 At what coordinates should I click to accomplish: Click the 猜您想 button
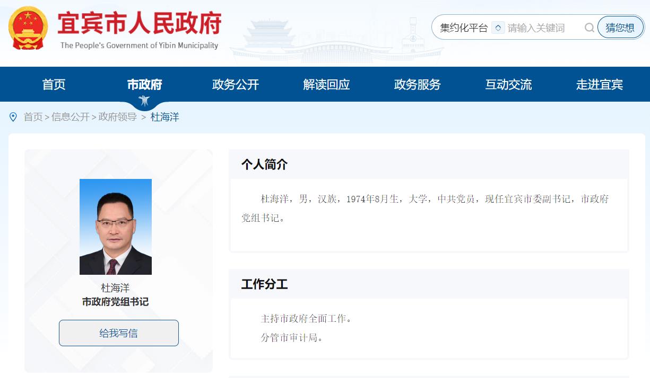[x=620, y=28]
